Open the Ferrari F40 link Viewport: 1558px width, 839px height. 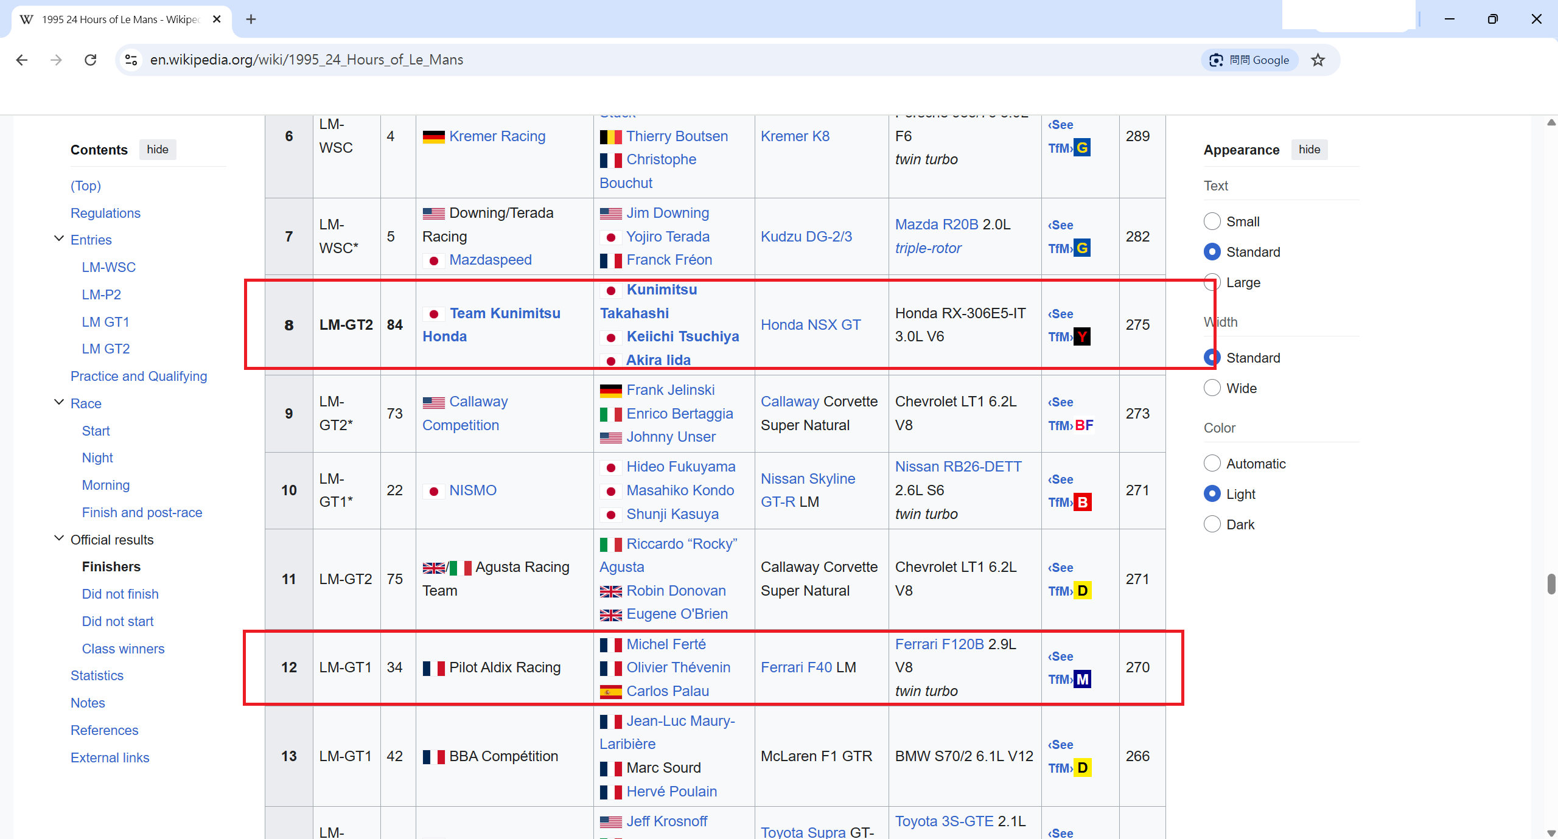[796, 667]
